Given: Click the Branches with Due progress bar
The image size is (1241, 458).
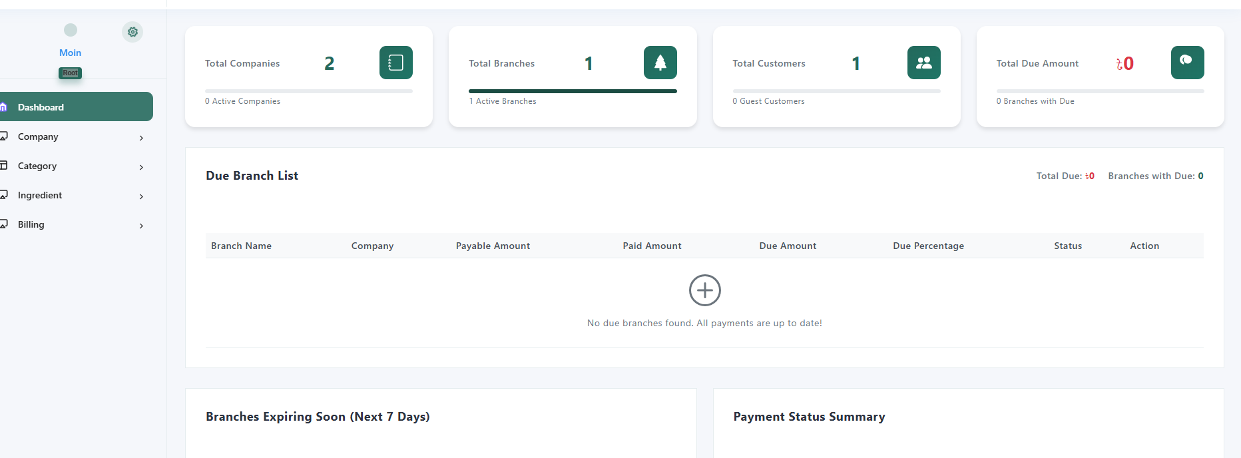Looking at the screenshot, I should pos(1101,91).
